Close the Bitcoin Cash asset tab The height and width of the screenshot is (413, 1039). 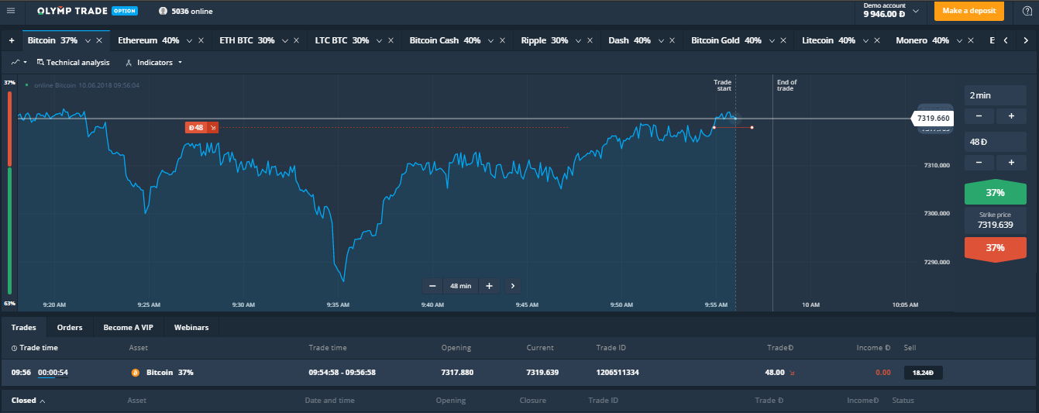(x=503, y=40)
